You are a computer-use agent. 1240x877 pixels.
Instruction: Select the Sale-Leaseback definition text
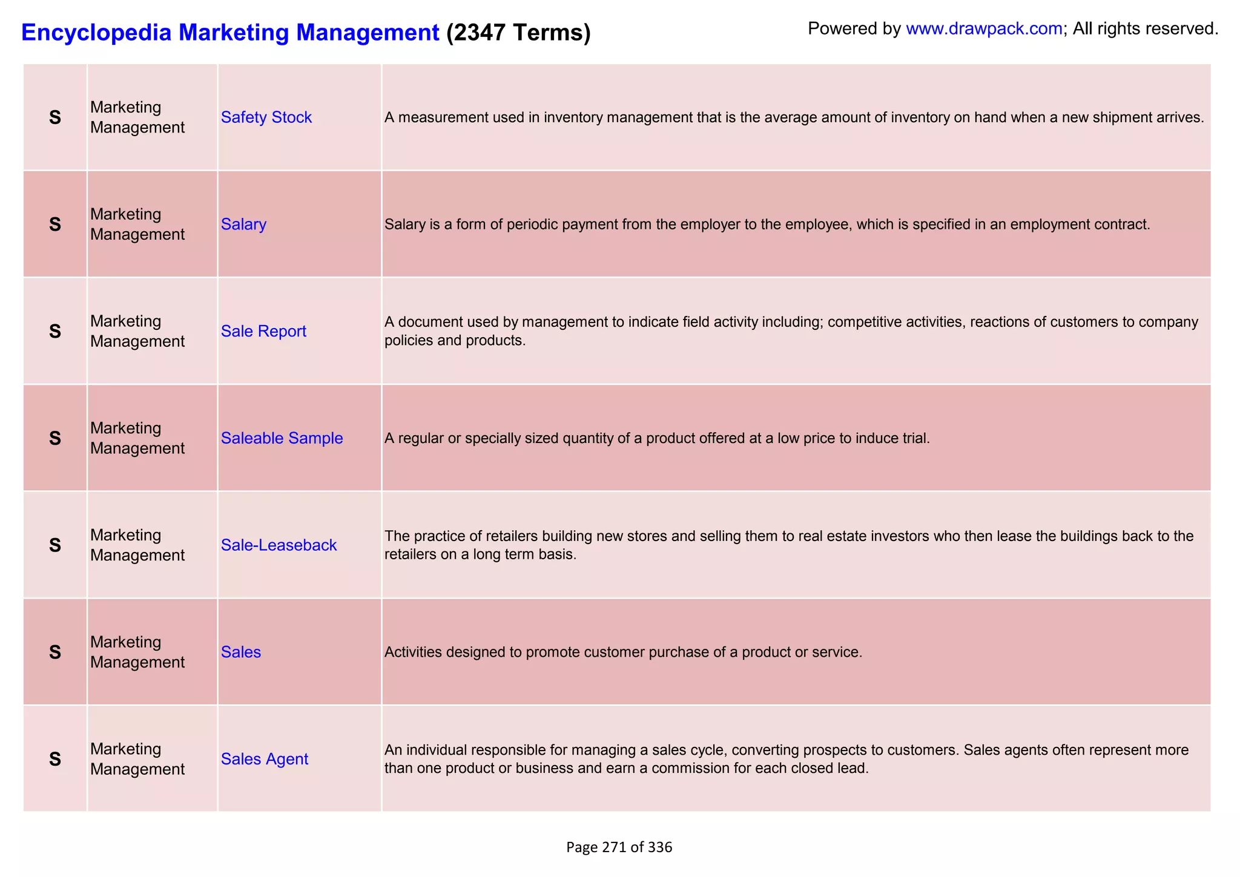click(789, 545)
